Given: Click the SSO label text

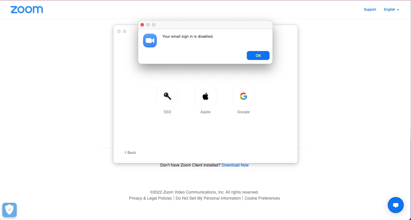Looking at the screenshot, I should (x=168, y=112).
